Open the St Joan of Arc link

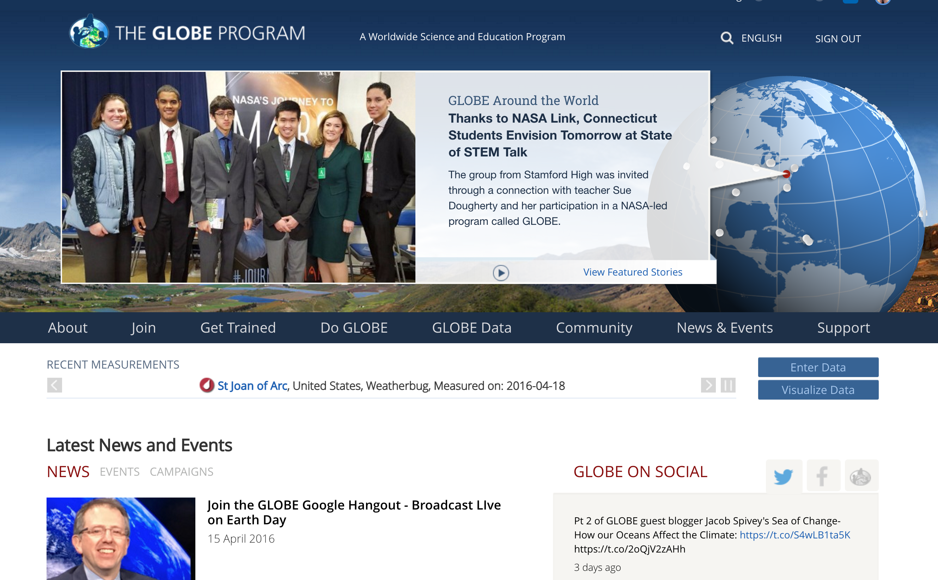(x=252, y=385)
